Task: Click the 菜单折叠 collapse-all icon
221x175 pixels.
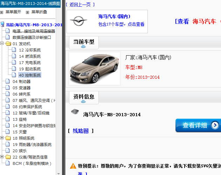Action: coord(27,12)
